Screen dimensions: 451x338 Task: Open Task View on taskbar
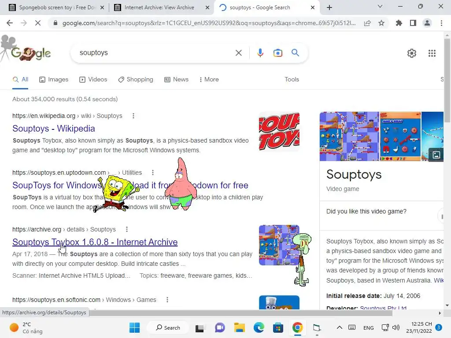click(x=200, y=327)
